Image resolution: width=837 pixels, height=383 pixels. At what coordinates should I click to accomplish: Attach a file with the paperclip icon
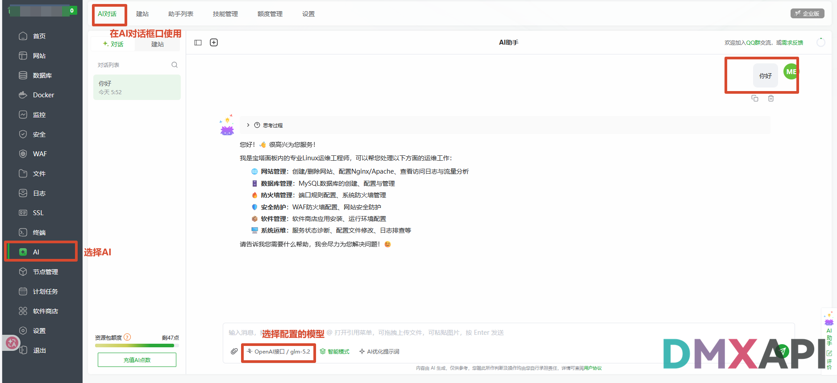(234, 351)
